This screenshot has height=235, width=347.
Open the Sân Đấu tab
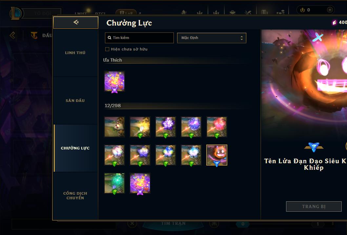(75, 101)
